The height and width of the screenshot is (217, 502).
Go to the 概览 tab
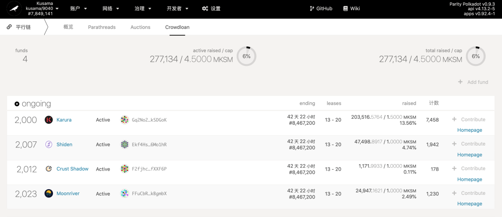[68, 27]
